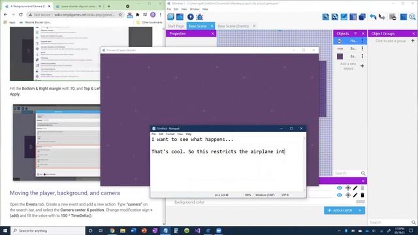Click the Background color swatch
The width and height of the screenshot is (418, 235).
click(361, 202)
